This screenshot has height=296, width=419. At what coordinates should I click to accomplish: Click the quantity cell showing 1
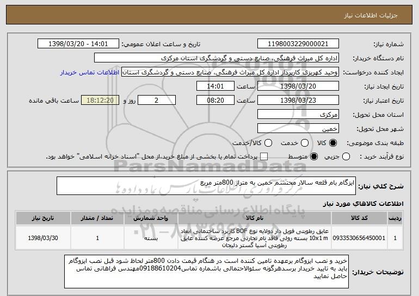97,238
